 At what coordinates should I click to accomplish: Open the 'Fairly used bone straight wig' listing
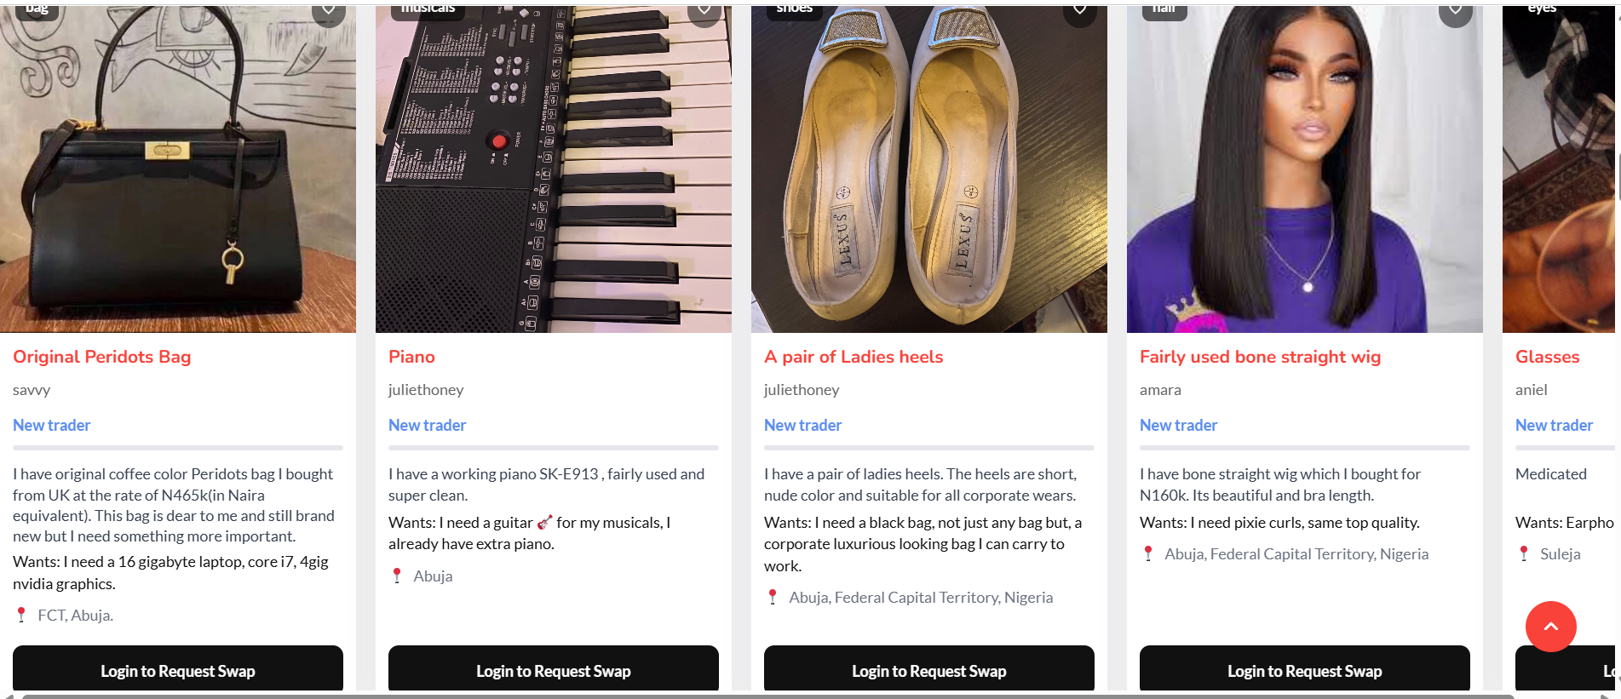[x=1260, y=357]
